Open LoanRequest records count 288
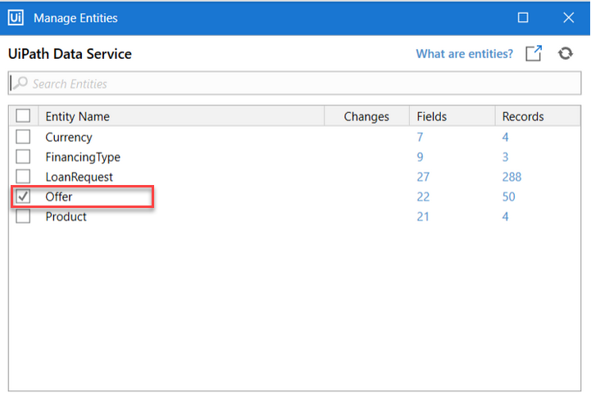The width and height of the screenshot is (591, 393). [x=511, y=177]
